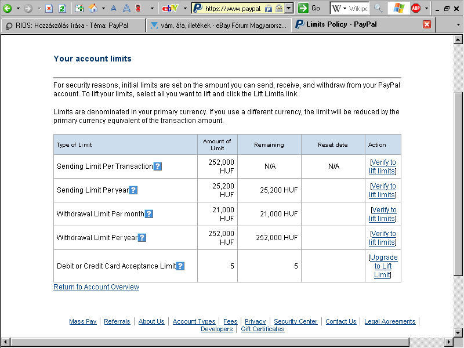Click the magnifying glass search icon
464x348 pixels.
tap(378, 8)
